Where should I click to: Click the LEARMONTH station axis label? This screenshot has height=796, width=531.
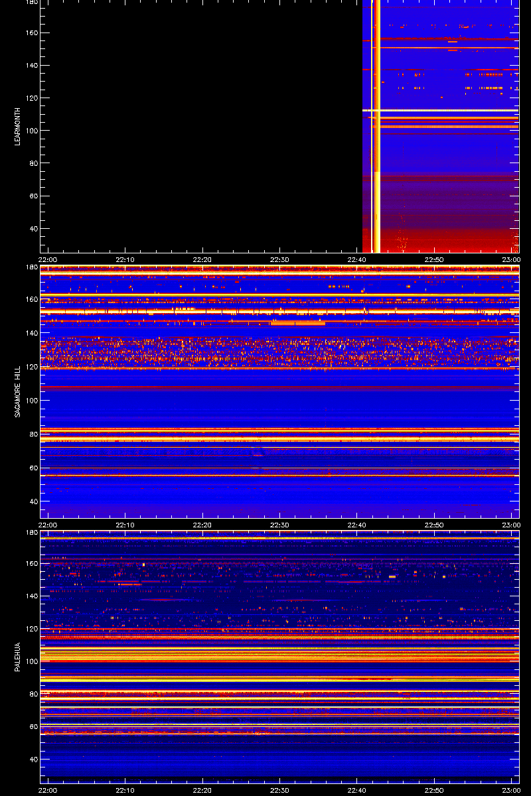click(x=18, y=126)
